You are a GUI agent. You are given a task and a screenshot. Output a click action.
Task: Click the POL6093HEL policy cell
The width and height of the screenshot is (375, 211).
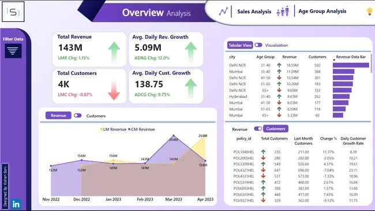coord(243,189)
